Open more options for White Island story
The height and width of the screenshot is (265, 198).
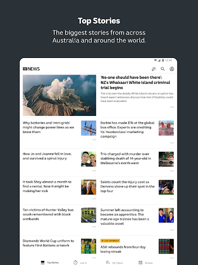(x=172, y=107)
